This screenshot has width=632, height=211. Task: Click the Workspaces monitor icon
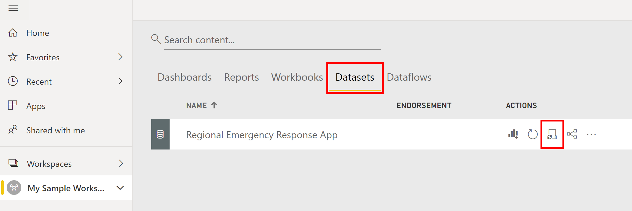tap(13, 163)
